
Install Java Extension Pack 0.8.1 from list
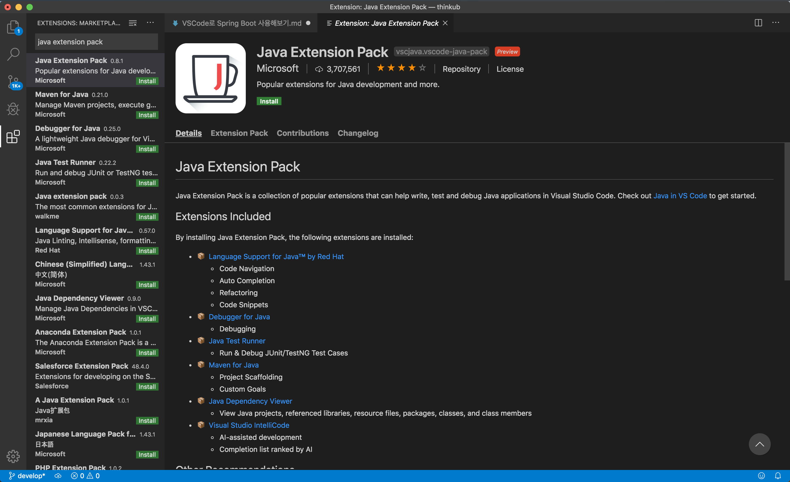click(147, 81)
